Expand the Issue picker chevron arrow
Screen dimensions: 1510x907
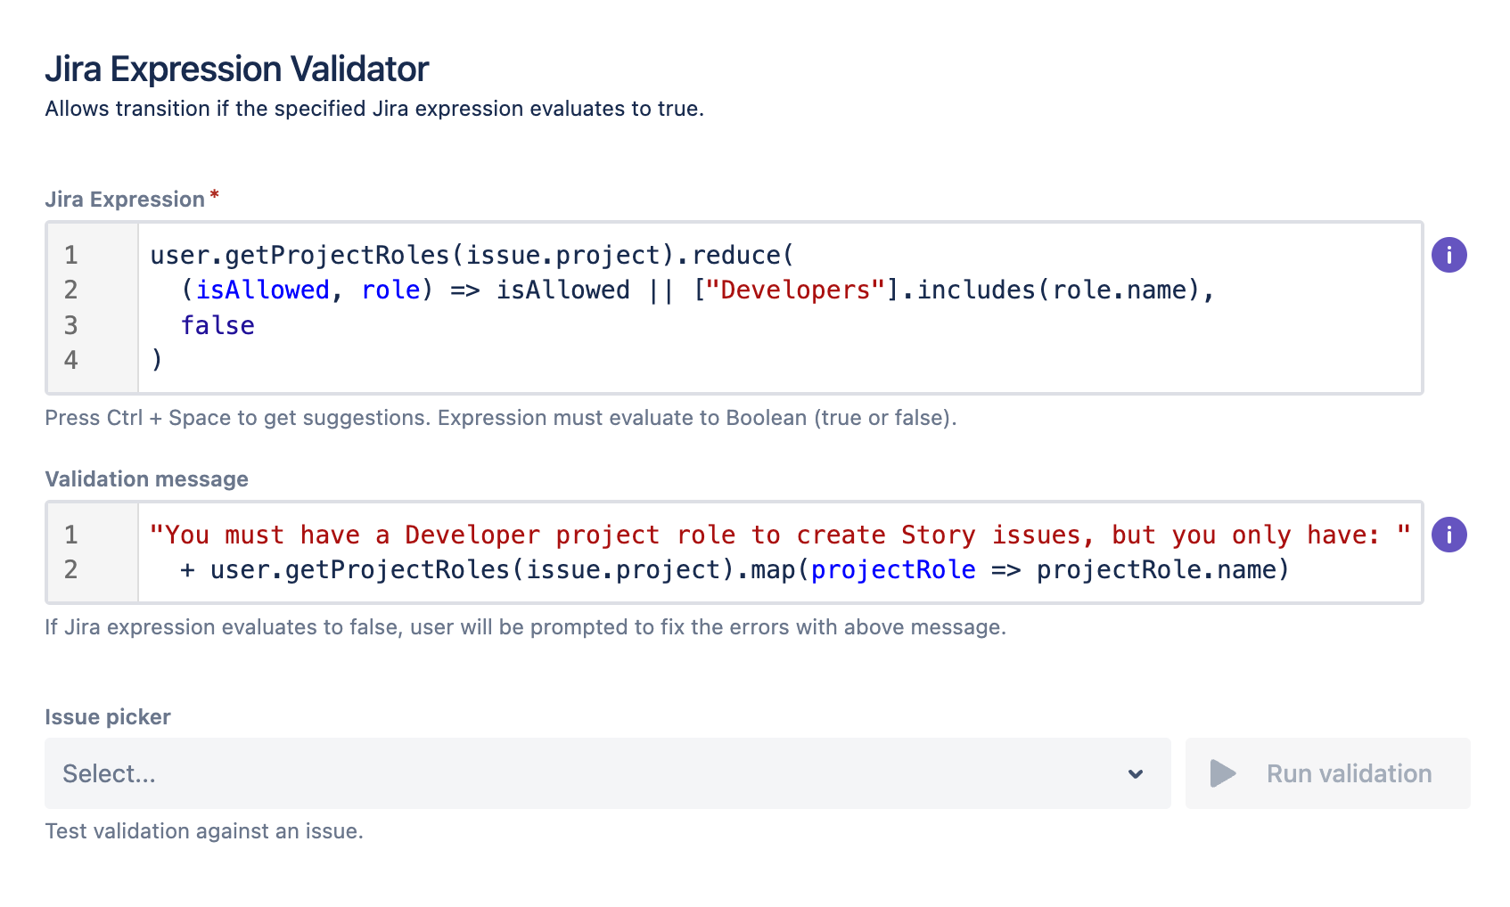tap(1136, 773)
